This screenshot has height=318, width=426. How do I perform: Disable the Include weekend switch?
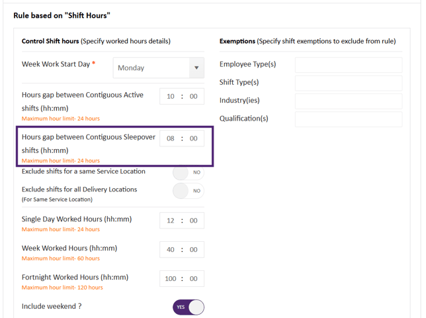(x=189, y=307)
